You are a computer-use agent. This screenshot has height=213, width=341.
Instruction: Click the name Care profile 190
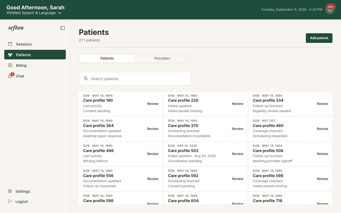click(98, 100)
